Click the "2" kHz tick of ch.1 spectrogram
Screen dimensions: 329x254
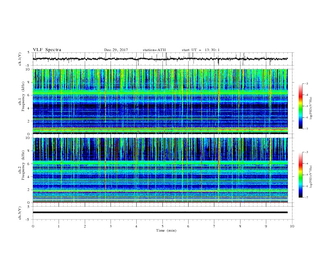(x=29, y=121)
